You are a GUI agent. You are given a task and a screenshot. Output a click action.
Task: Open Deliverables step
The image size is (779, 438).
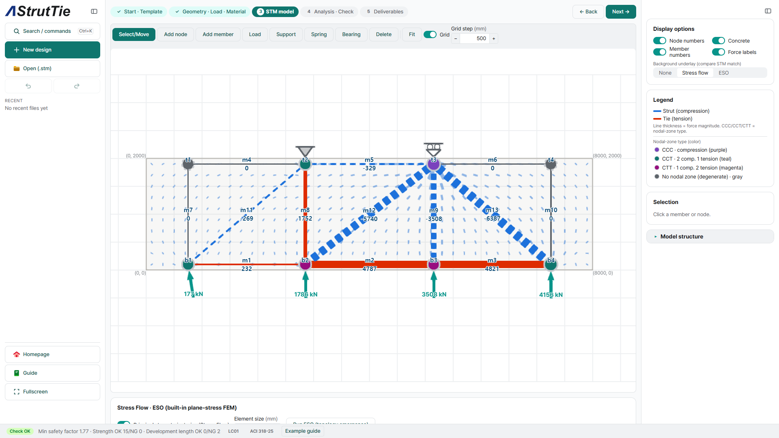click(384, 12)
